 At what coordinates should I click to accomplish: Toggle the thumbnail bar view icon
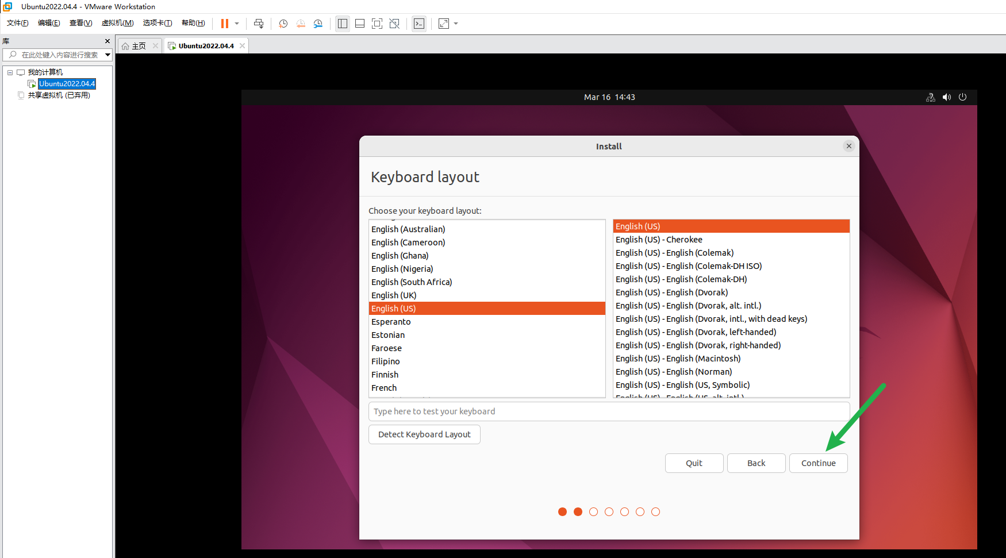pyautogui.click(x=360, y=24)
